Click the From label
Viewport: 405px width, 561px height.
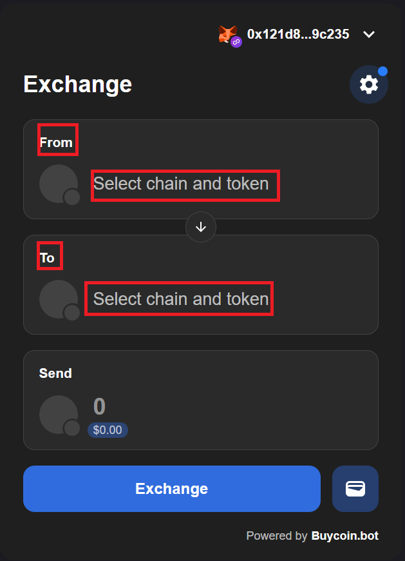(56, 143)
